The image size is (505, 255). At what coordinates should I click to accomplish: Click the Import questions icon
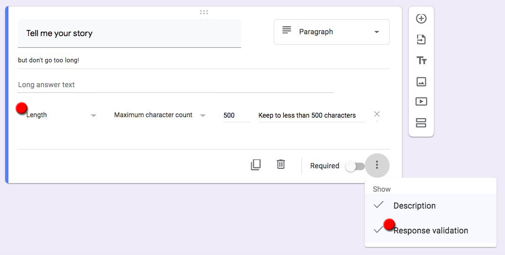(421, 39)
